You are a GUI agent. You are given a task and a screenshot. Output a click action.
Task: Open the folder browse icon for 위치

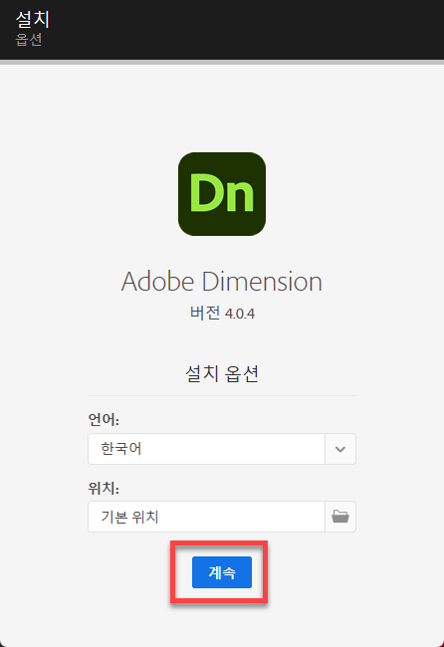(x=340, y=517)
